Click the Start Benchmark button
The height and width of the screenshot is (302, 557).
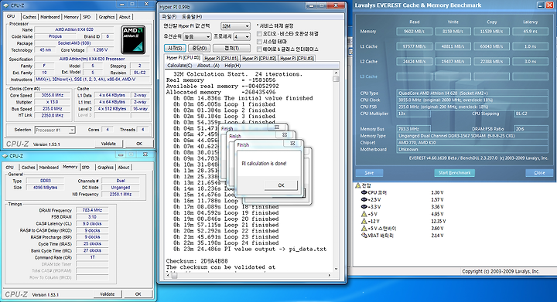tap(454, 172)
